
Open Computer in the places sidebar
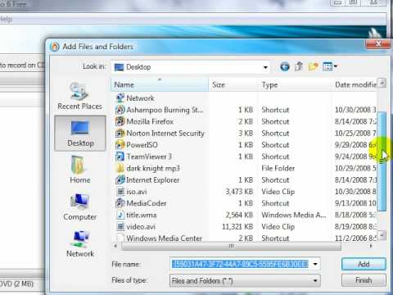(x=80, y=206)
